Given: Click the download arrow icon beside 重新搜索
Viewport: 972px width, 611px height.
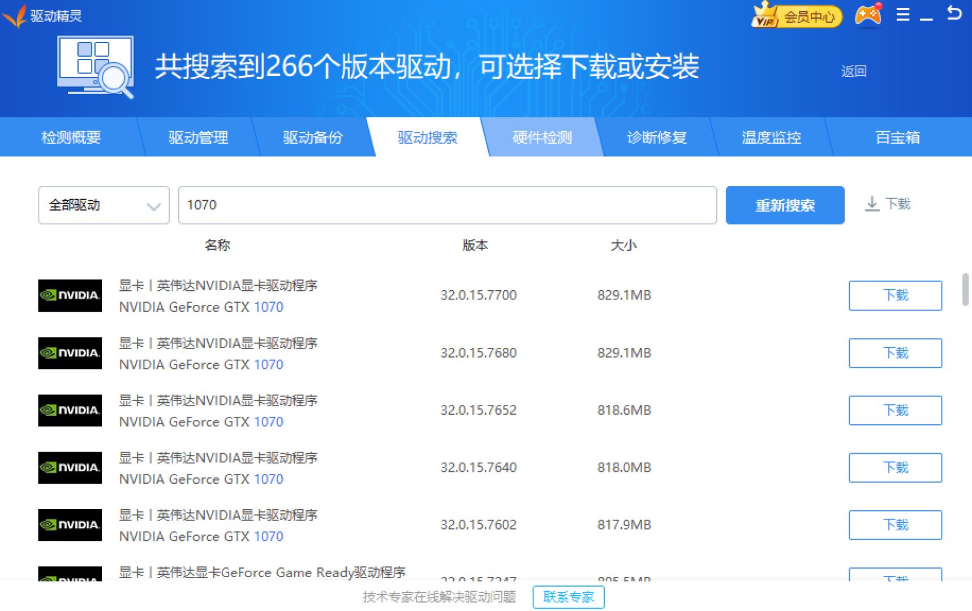Looking at the screenshot, I should 872,204.
